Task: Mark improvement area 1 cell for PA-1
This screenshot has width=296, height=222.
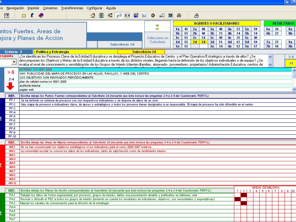Action: (237, 195)
